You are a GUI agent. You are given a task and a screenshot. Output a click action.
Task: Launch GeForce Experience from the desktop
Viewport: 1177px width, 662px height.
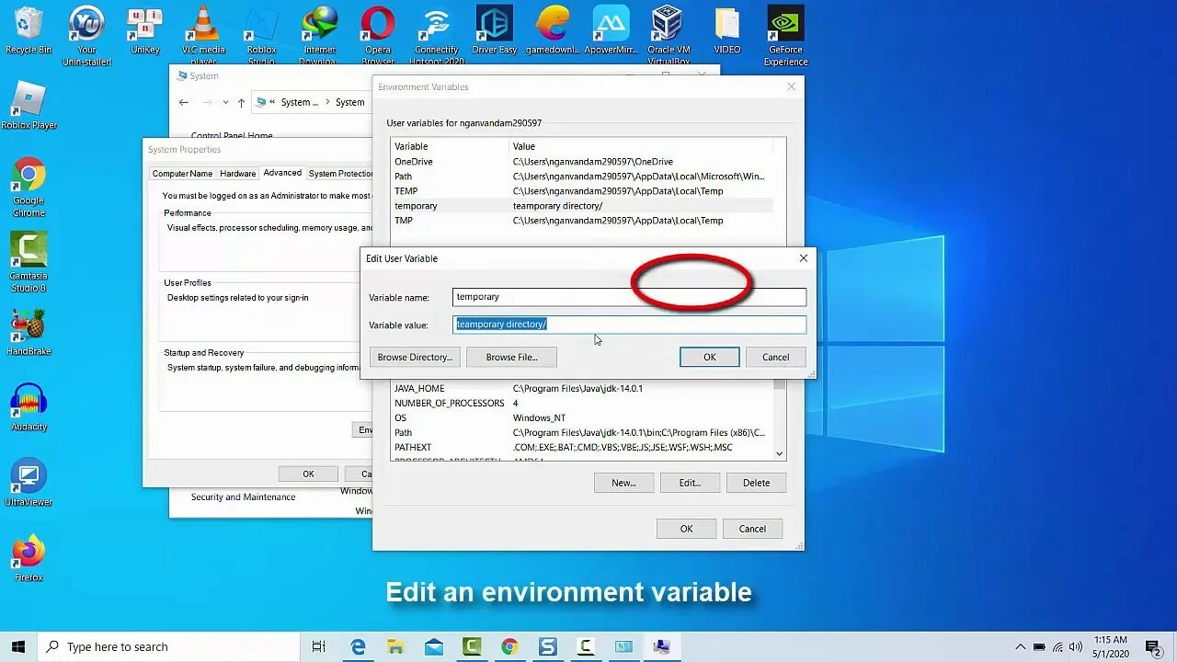785,37
